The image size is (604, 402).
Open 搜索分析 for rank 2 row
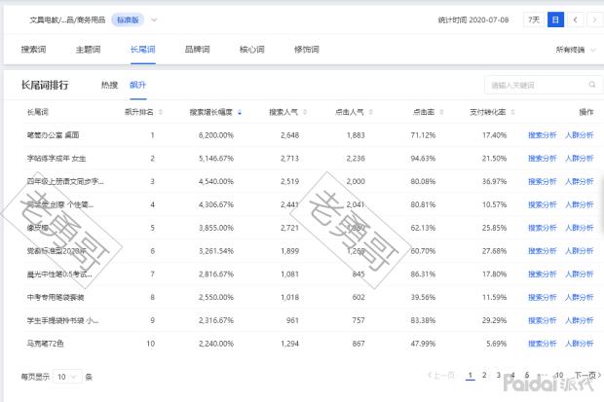[542, 159]
